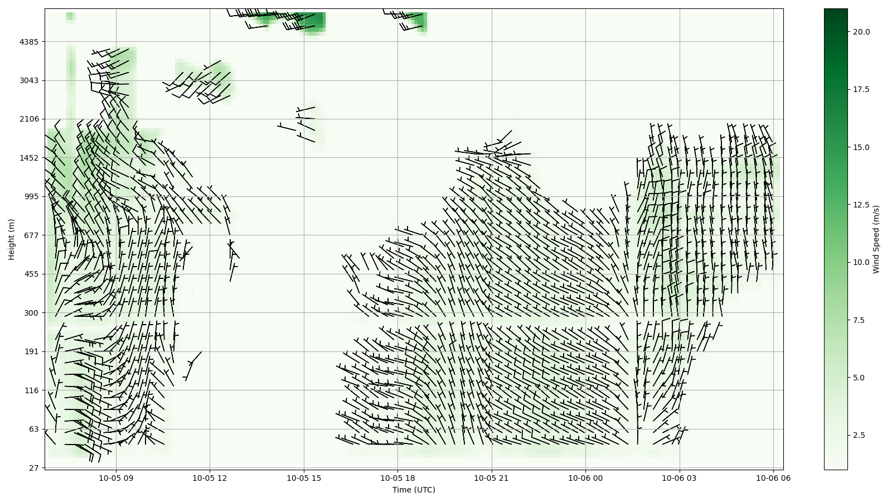Click the 10-05 18 tick on time axis

pyautogui.click(x=397, y=478)
